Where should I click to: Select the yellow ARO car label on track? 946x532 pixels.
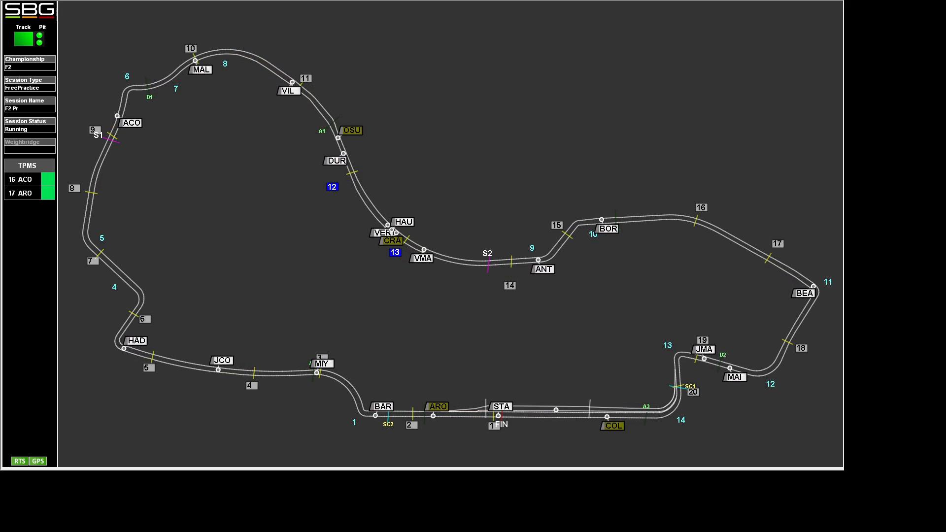437,406
